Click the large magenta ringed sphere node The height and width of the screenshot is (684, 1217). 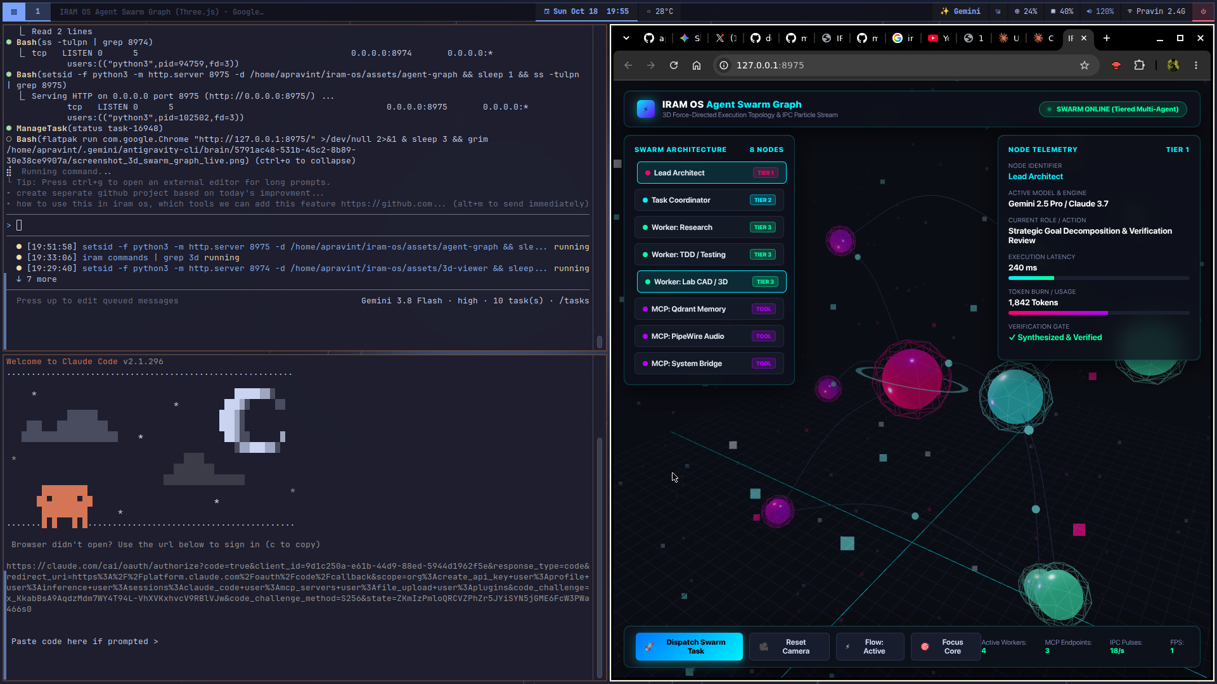point(912,379)
